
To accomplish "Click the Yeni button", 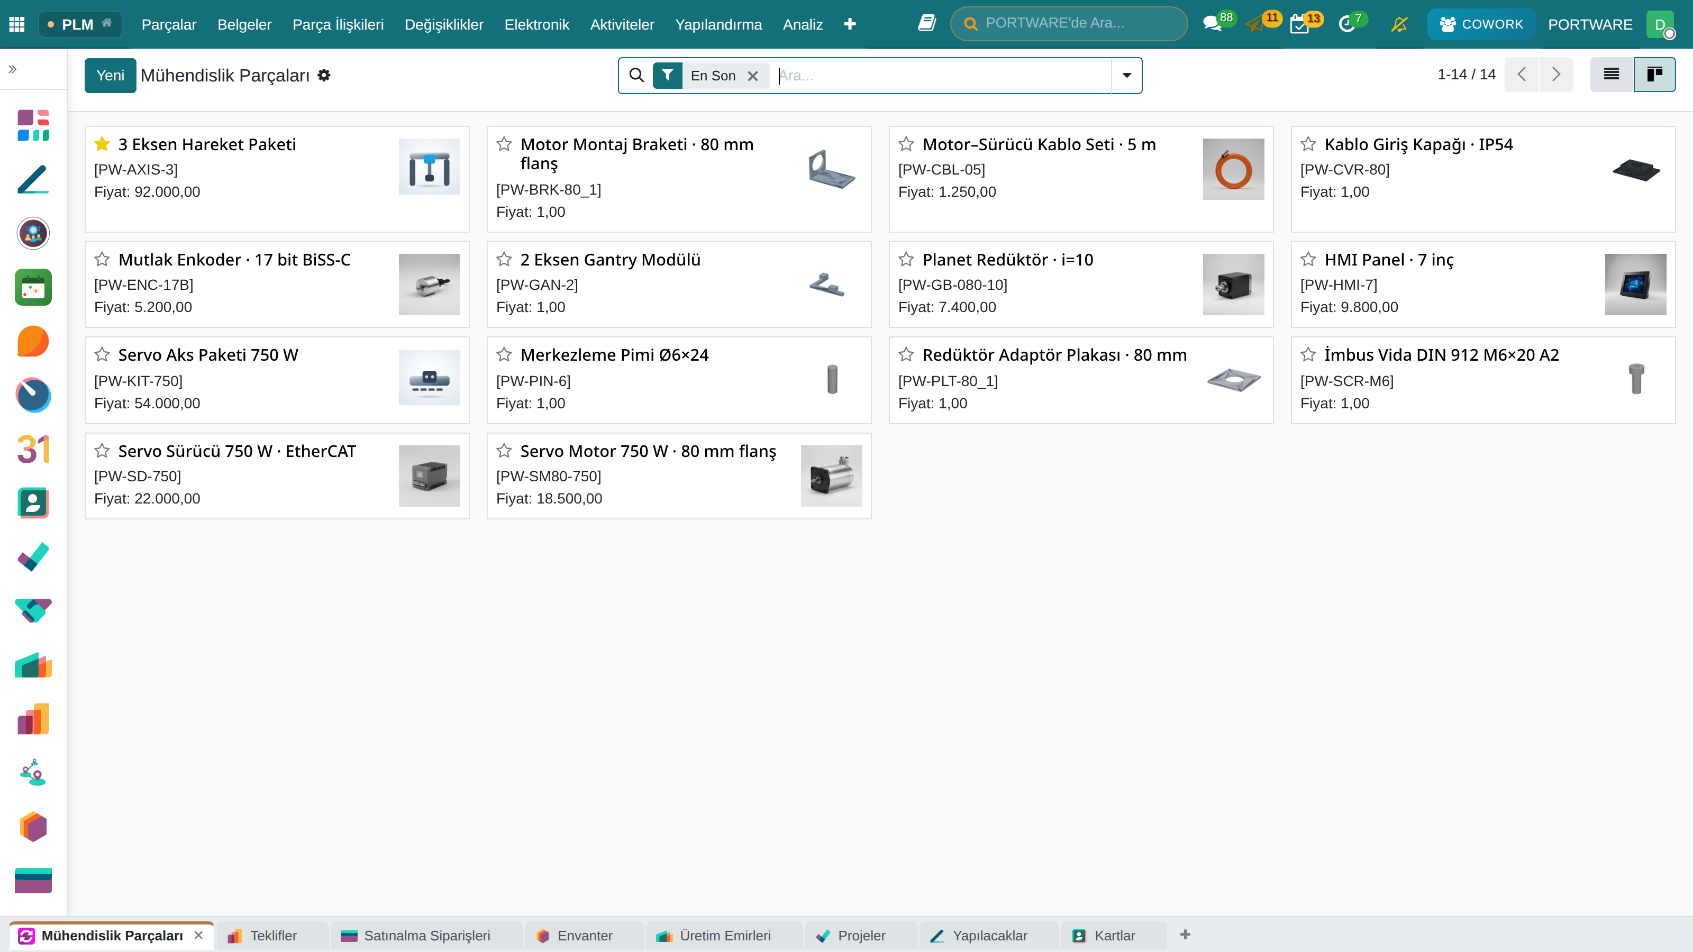I will point(110,75).
